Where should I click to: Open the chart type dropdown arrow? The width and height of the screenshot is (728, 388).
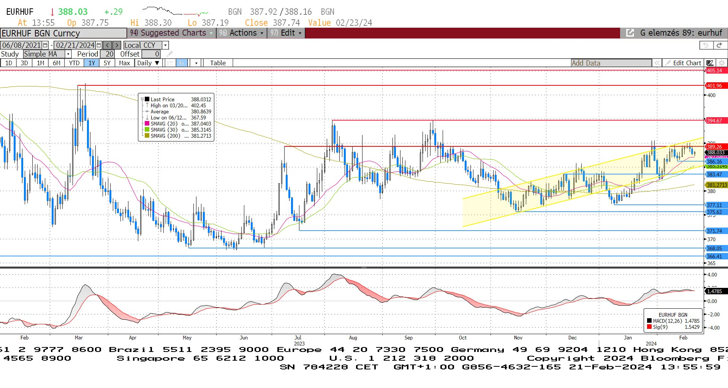tap(196, 63)
